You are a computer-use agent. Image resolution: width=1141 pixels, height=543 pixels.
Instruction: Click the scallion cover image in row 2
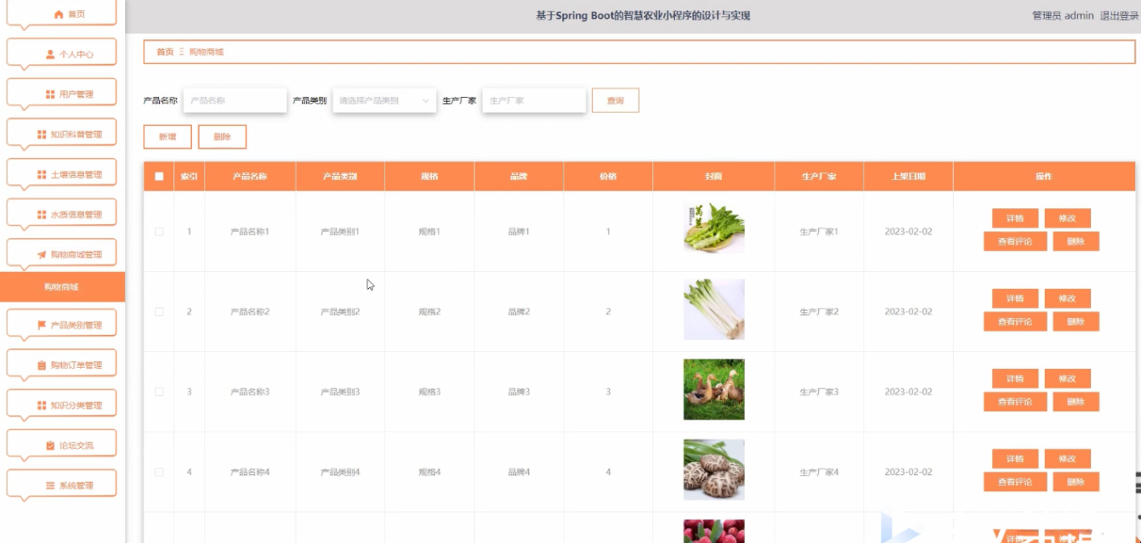click(714, 309)
